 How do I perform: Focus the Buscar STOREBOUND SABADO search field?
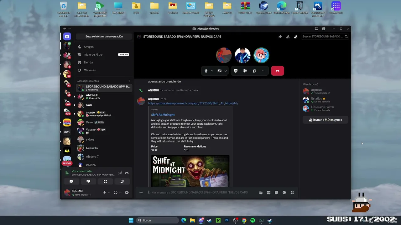coord(325,37)
